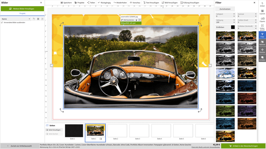Click 'Zurücksetzen' to reset filters
Image resolution: width=266 pixels, height=149 pixels.
coord(224,9)
